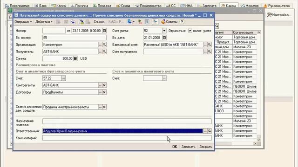Click the КУД и Р toolbar button

[x=116, y=22]
